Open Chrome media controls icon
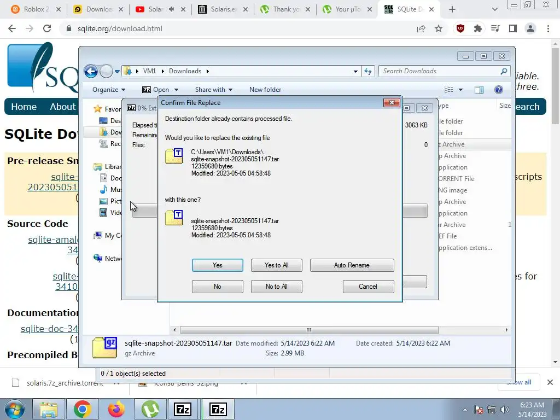The height and width of the screenshot is (420, 560). [495, 28]
